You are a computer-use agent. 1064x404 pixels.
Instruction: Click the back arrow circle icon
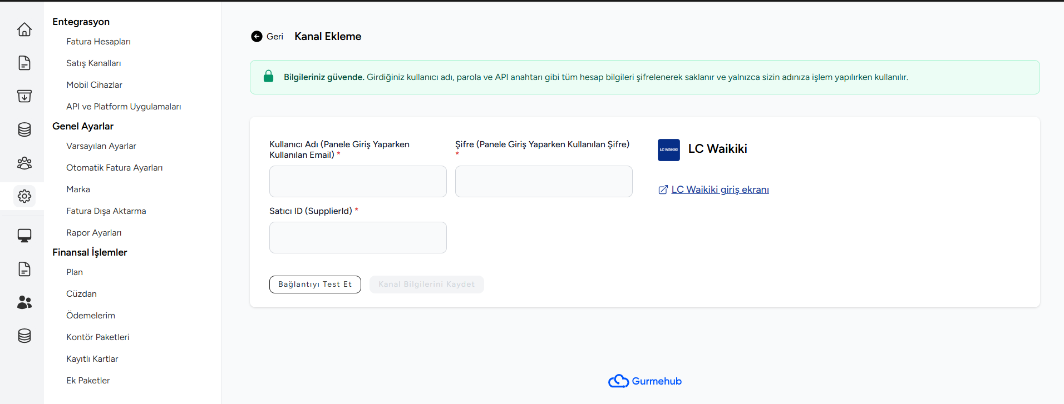(x=257, y=36)
